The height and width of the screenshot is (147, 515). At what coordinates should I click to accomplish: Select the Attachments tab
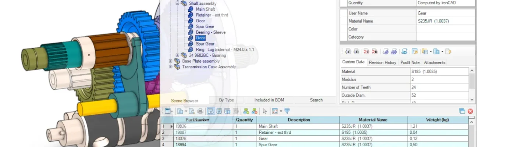click(x=434, y=62)
